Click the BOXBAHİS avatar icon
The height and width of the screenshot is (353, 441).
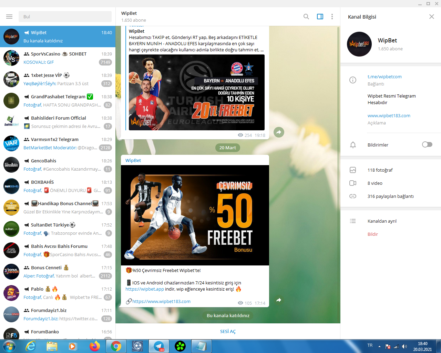point(11,186)
